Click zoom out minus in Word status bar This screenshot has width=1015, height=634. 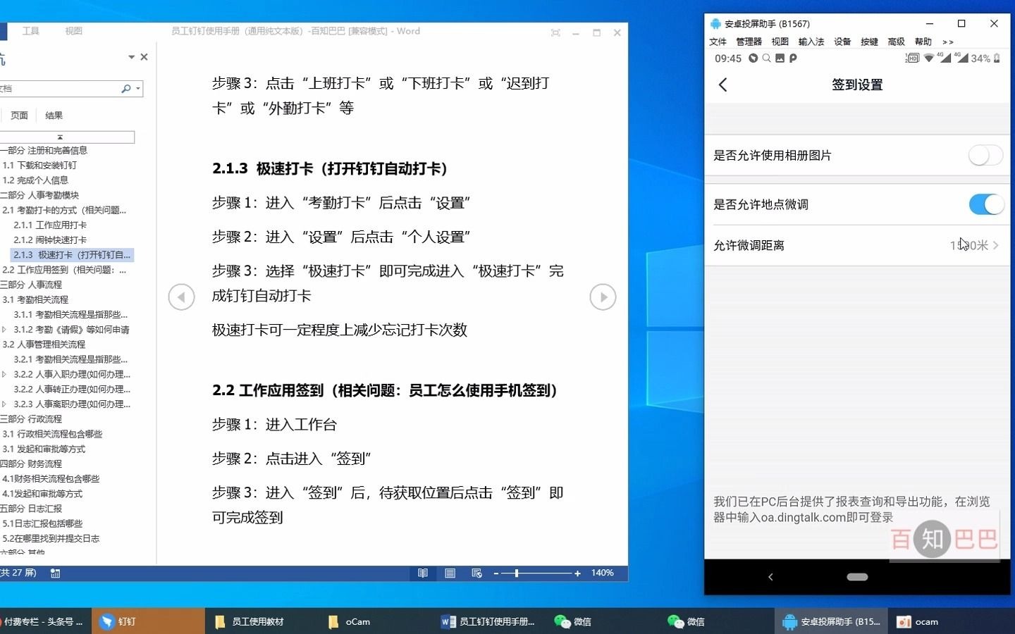(496, 573)
